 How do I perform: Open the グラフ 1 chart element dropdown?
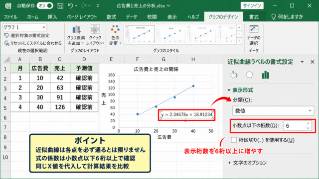tap(44, 27)
